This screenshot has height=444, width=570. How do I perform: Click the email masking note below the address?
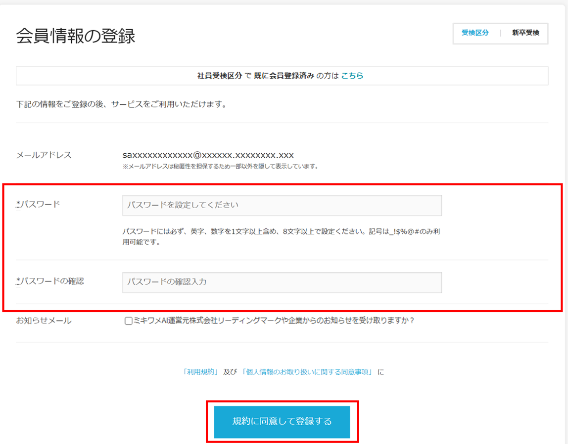[x=220, y=167]
